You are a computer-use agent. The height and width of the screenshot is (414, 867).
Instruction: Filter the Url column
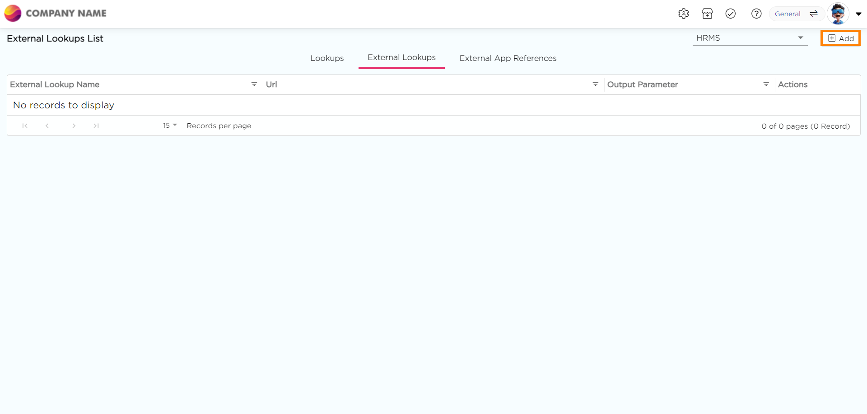[596, 84]
